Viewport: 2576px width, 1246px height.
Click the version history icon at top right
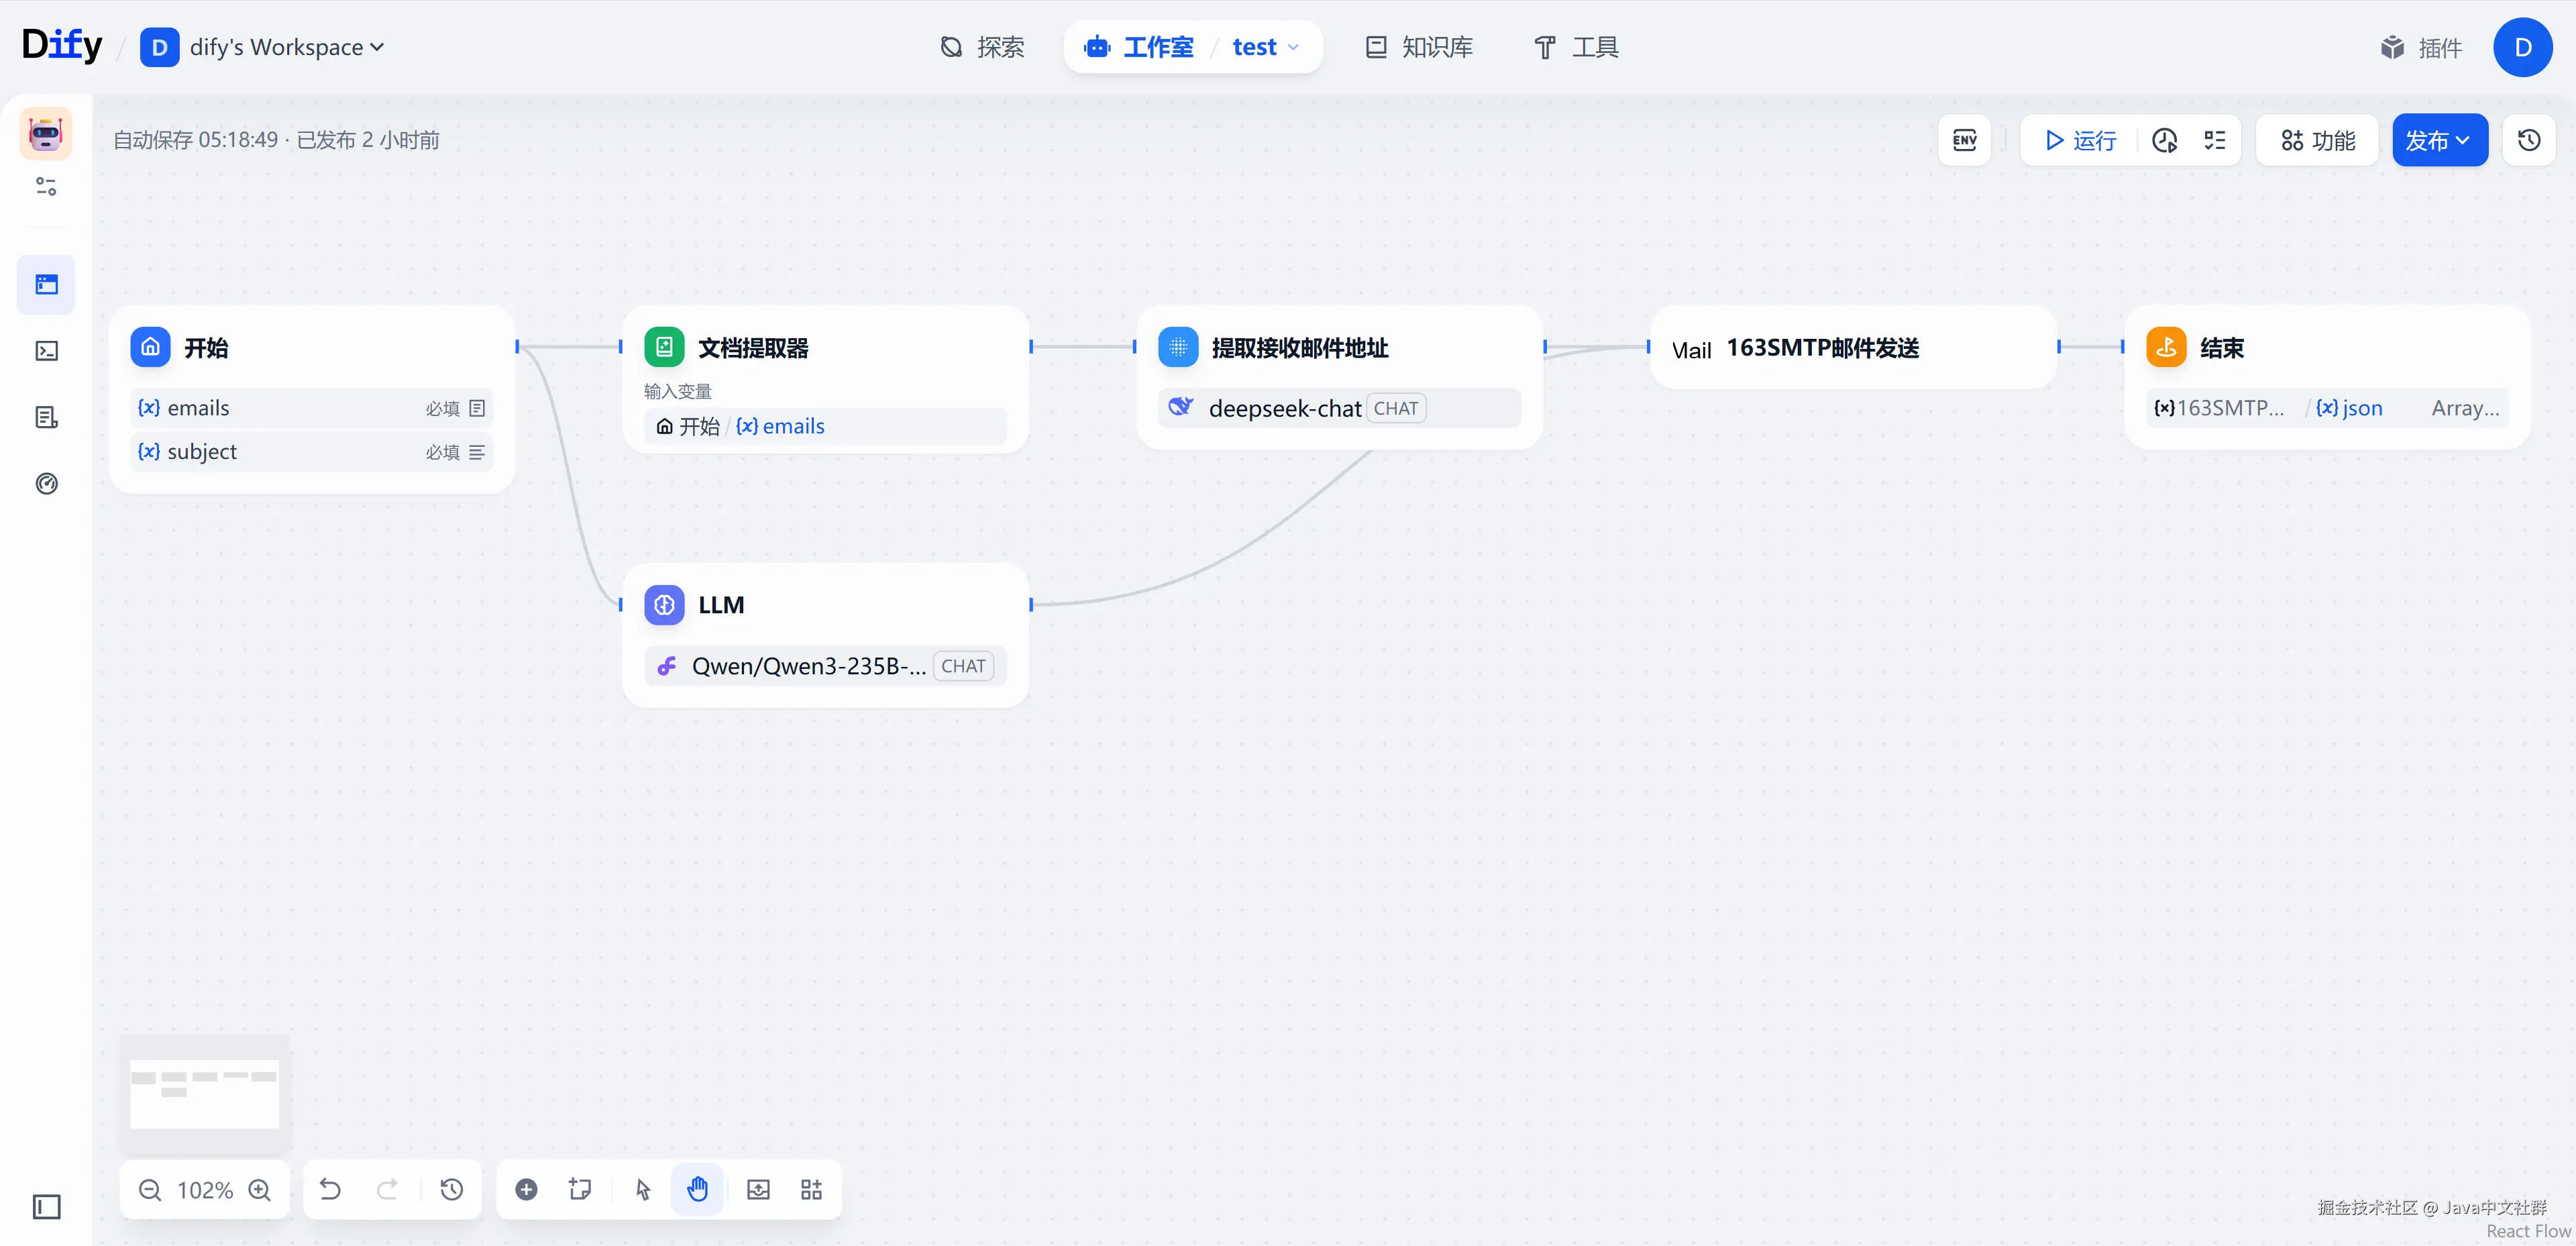[2528, 140]
